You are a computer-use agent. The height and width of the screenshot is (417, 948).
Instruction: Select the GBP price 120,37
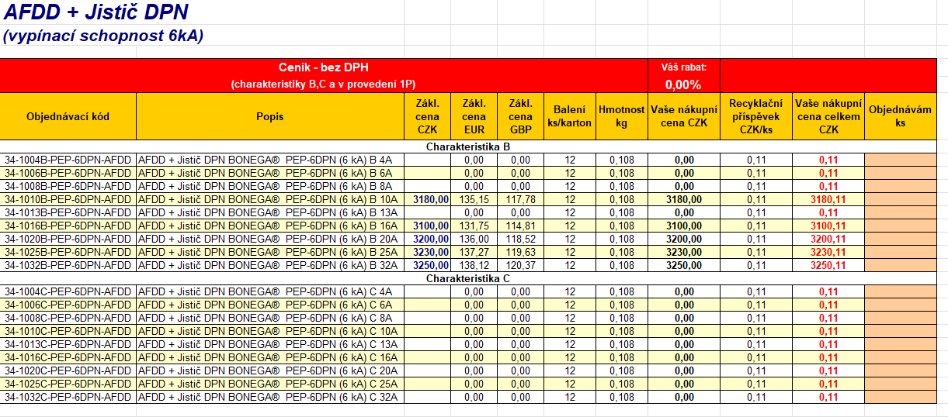(x=520, y=265)
